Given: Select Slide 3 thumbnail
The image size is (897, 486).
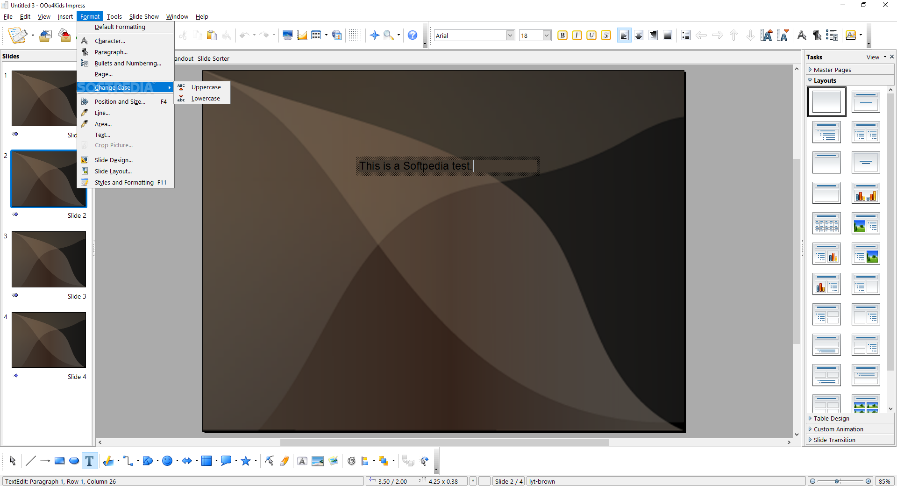Looking at the screenshot, I should pos(49,259).
